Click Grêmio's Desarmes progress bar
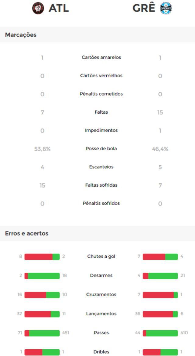This screenshot has height=356, width=195. coord(160,276)
